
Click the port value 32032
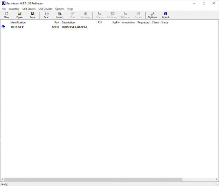tap(55, 27)
